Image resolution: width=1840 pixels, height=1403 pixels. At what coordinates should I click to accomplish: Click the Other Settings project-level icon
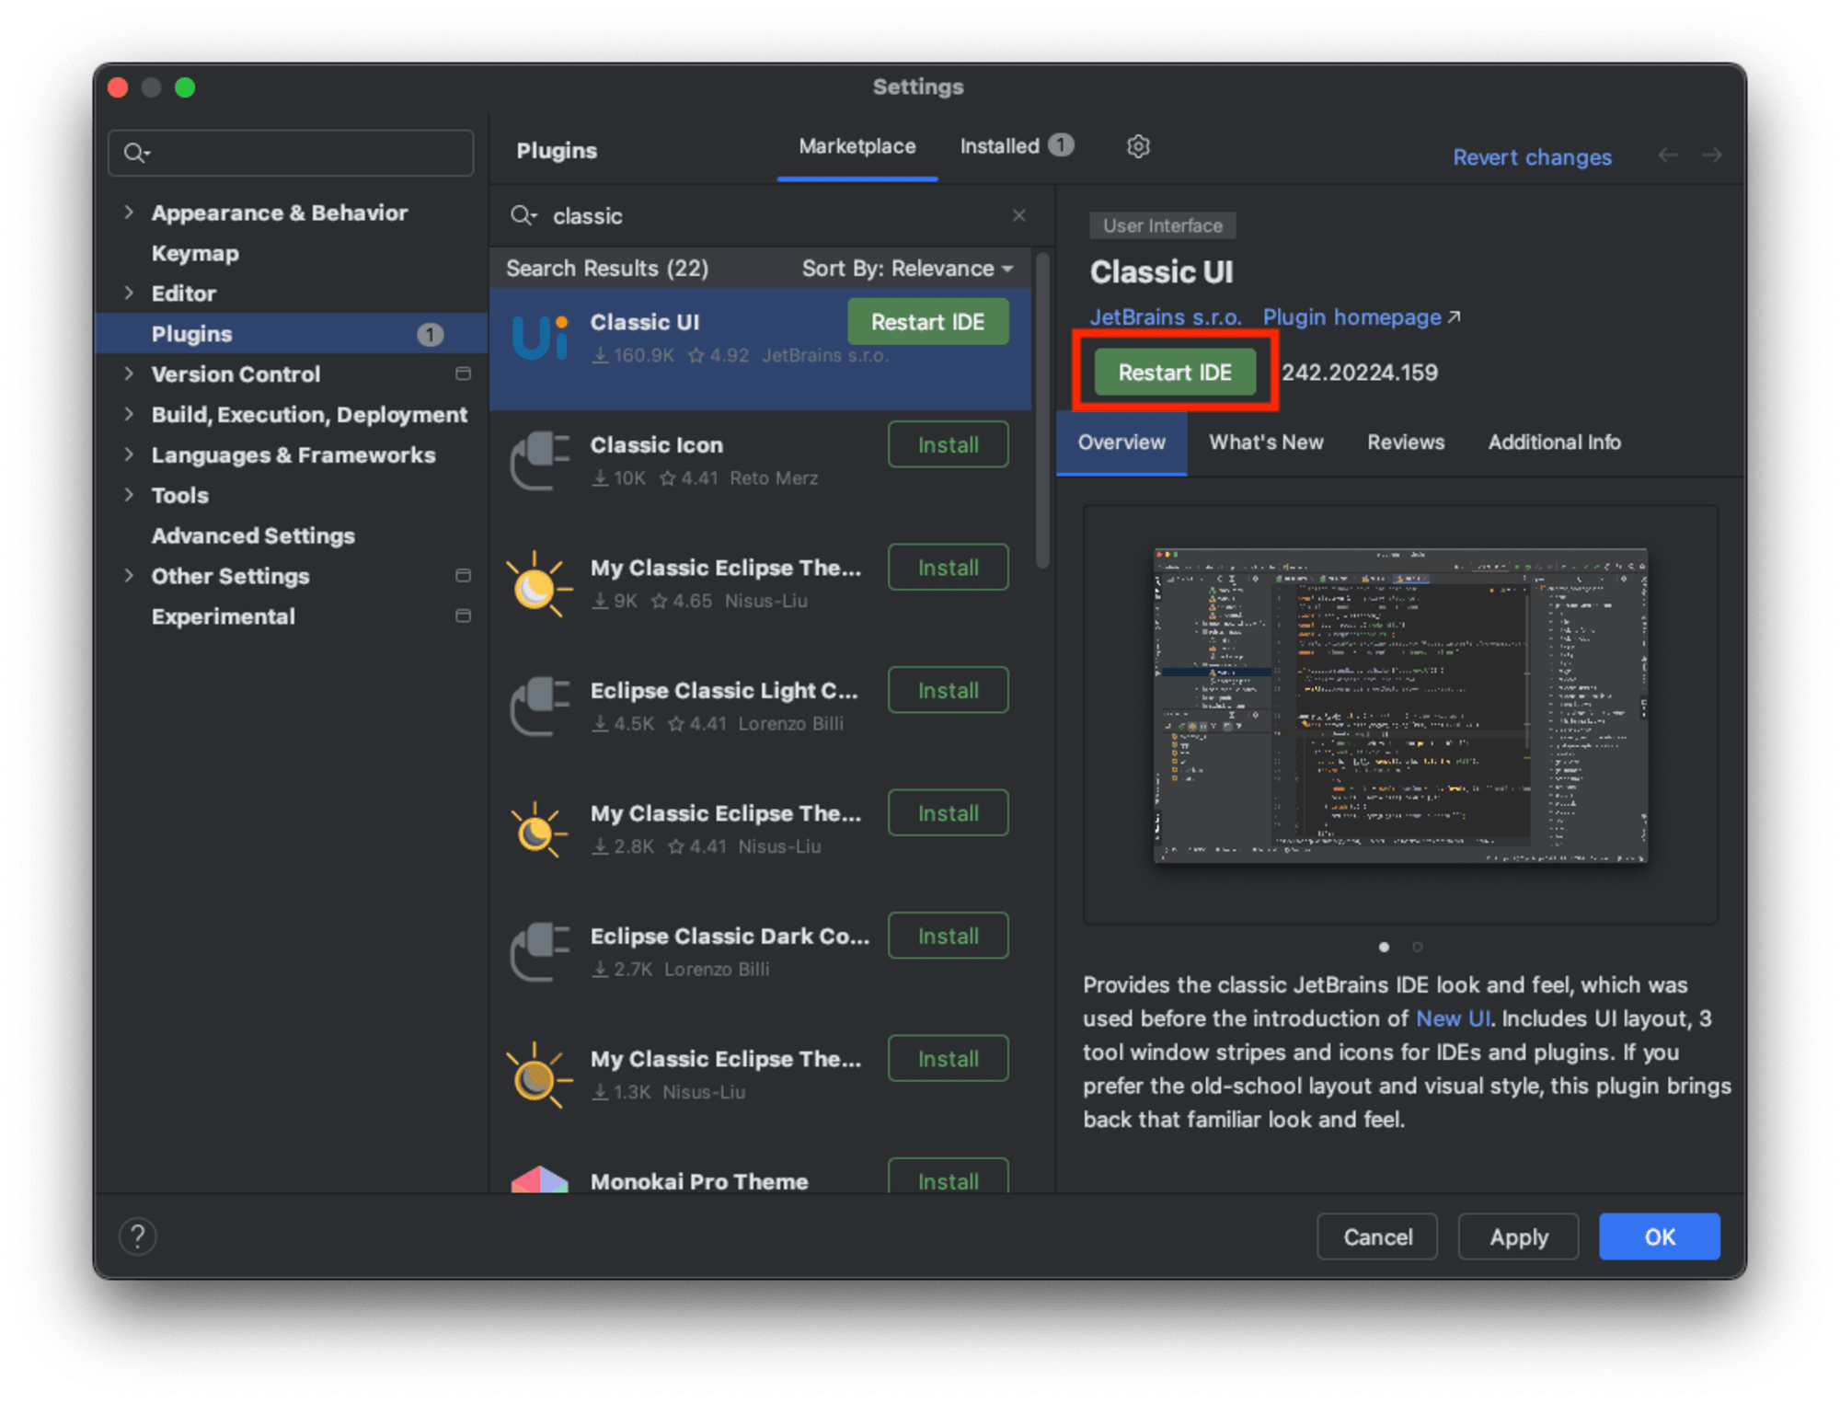tap(464, 575)
